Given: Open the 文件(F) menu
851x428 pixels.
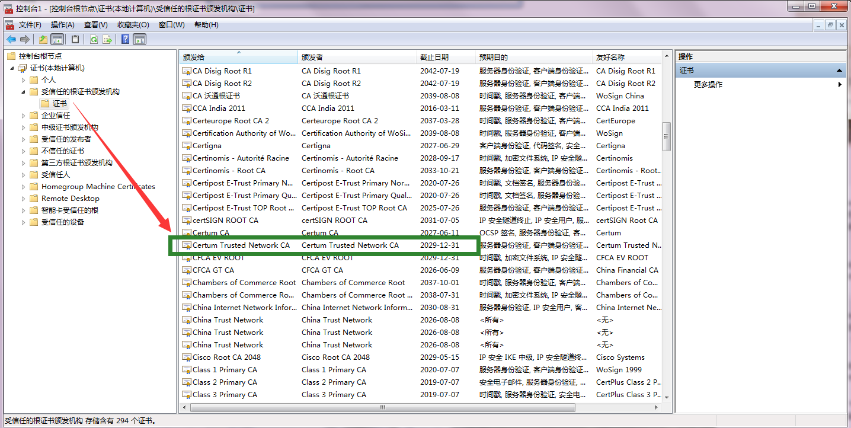Looking at the screenshot, I should [30, 25].
